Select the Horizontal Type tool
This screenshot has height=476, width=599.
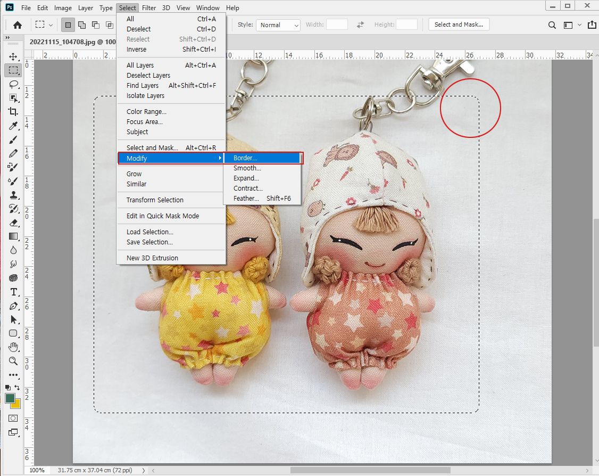pos(13,292)
